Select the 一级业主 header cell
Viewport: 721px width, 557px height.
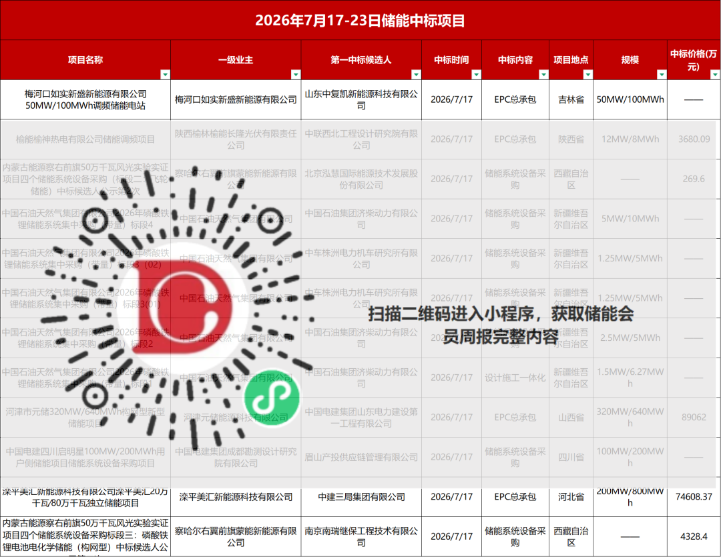(236, 60)
